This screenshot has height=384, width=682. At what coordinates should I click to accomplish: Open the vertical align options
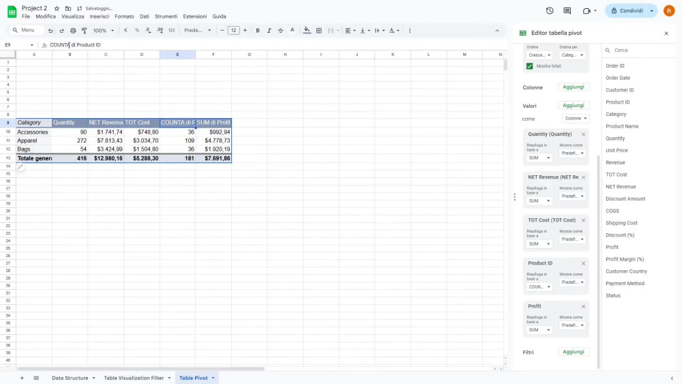[364, 31]
